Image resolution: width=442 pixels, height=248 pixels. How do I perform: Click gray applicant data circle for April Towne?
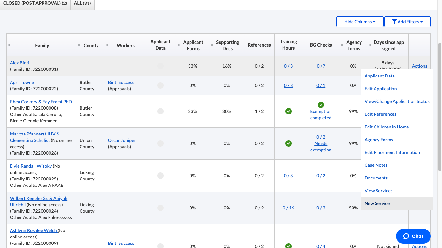(x=160, y=85)
